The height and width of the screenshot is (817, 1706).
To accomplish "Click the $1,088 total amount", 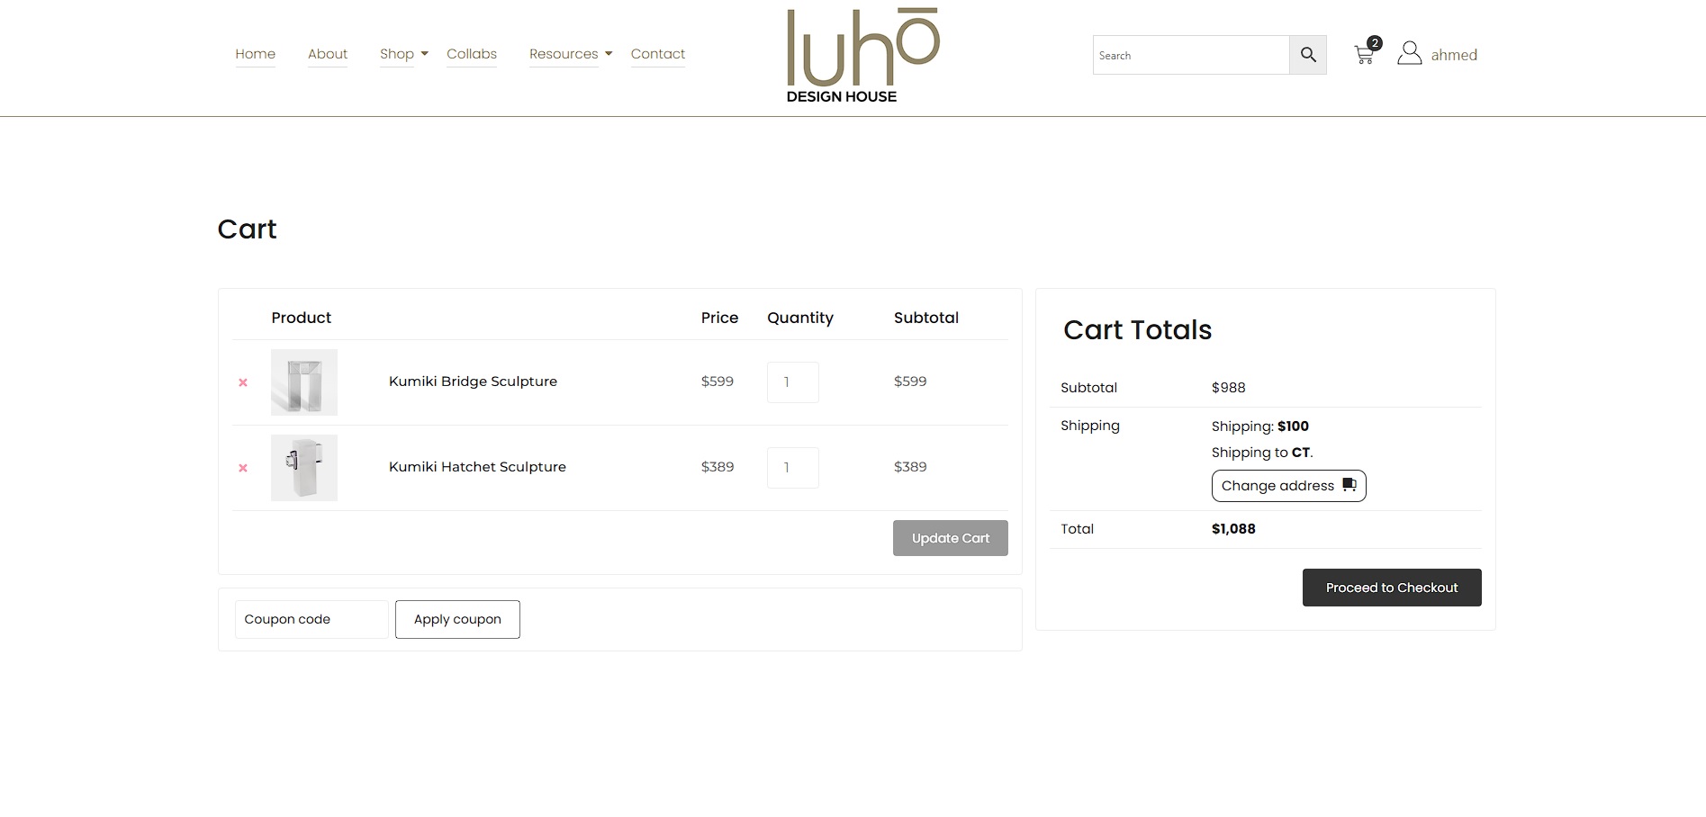I will pyautogui.click(x=1233, y=529).
